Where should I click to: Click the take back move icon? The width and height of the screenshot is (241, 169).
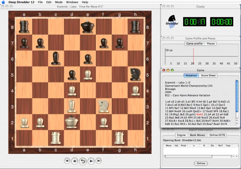(x=83, y=161)
